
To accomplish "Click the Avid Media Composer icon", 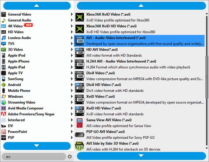I will click(3, 108).
